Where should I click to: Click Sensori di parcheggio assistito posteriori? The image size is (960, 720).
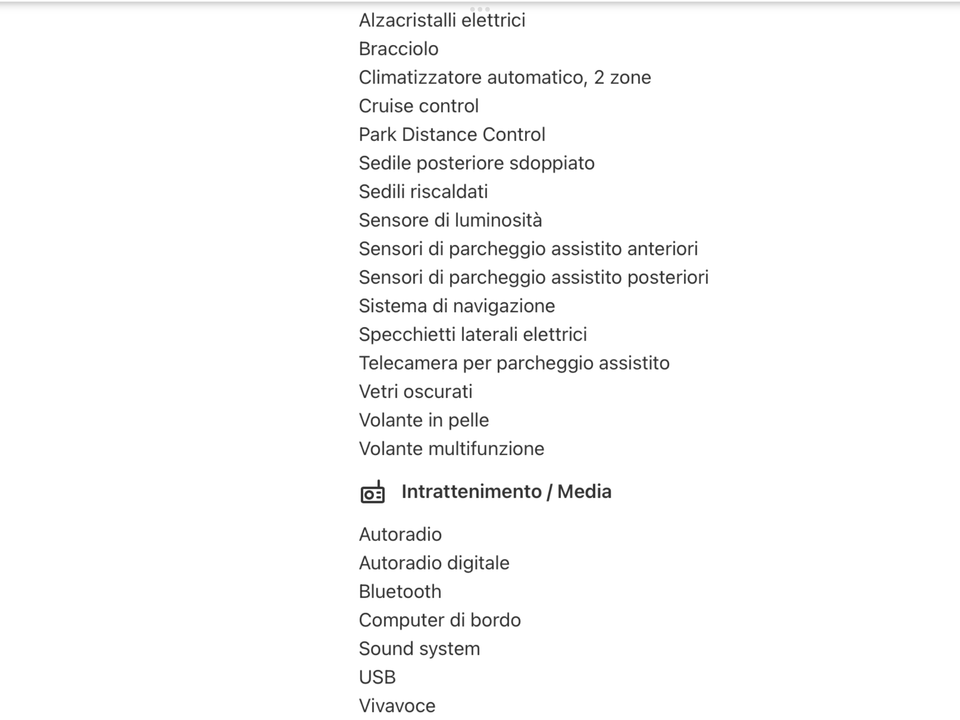[533, 277]
